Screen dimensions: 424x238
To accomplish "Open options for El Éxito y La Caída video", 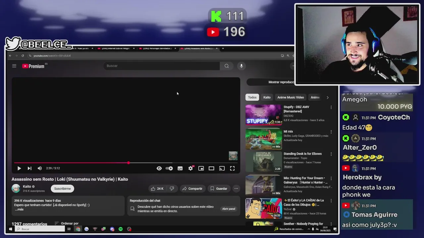I will (331, 201).
